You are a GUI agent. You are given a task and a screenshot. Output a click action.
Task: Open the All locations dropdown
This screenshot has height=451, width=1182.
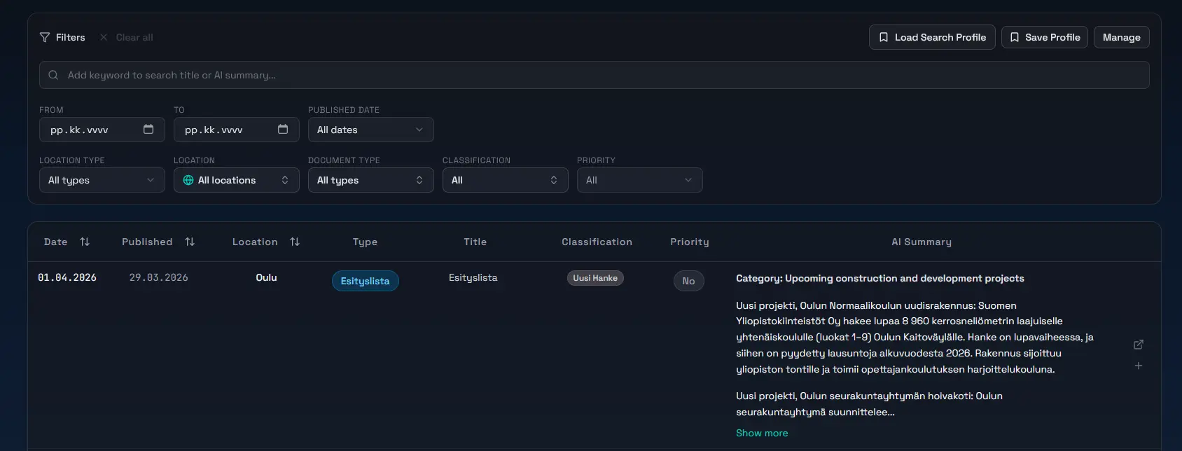click(236, 180)
